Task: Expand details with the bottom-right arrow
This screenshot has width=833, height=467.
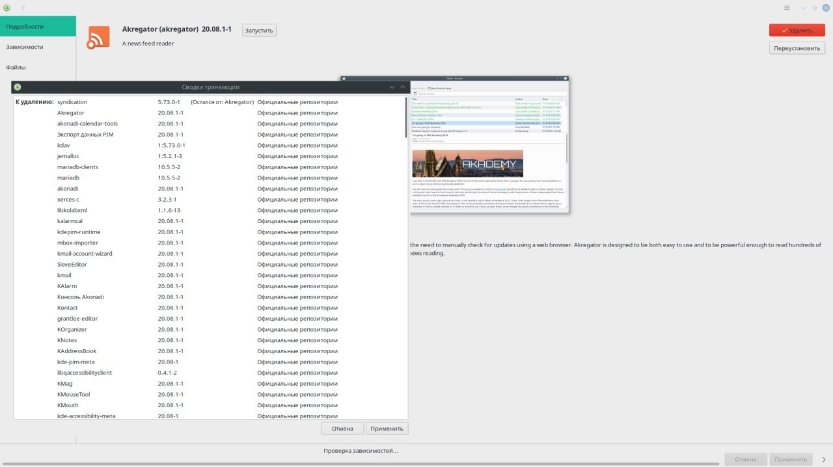Action: pos(824,459)
